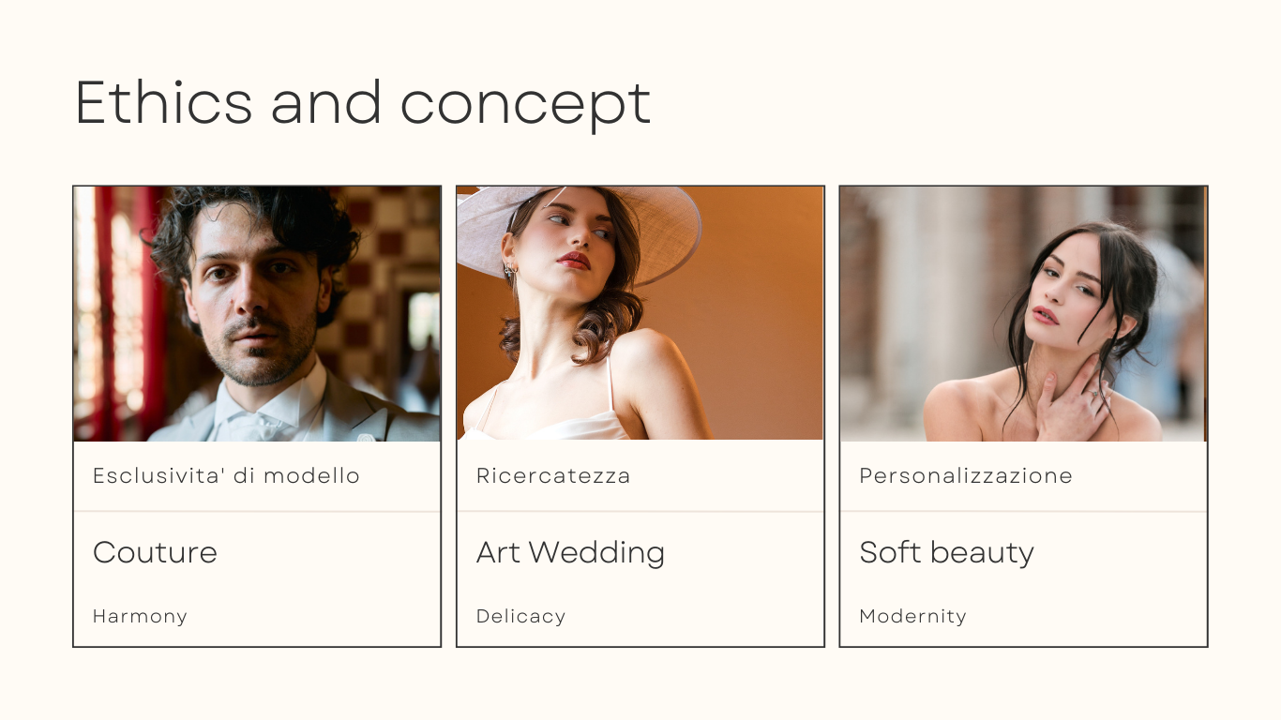Click the "Harmony" caption text

140,616
